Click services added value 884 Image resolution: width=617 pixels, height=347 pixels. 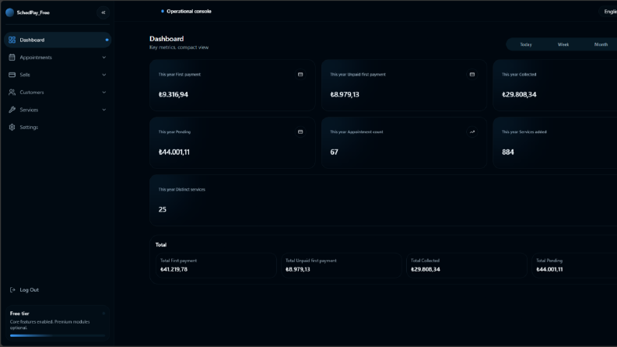click(x=507, y=152)
